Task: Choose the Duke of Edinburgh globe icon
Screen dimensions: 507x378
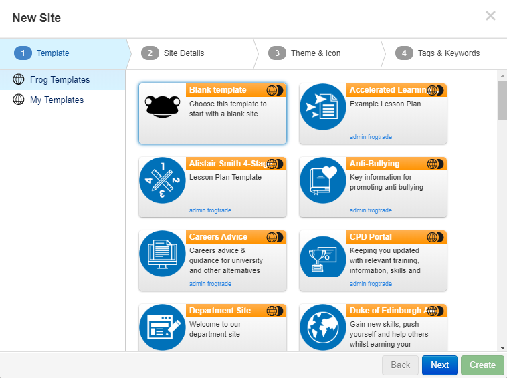Action: (322, 327)
